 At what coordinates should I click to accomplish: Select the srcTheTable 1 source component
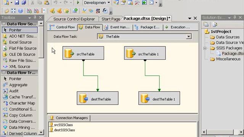click(x=145, y=53)
